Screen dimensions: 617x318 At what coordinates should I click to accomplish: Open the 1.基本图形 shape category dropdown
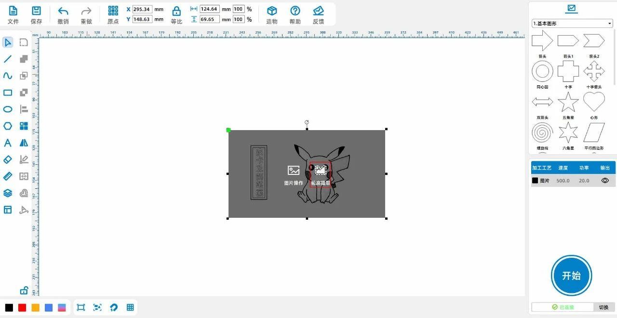coord(572,24)
